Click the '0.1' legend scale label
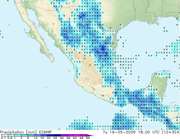Screen dimensions: 180x139 click(3, 138)
